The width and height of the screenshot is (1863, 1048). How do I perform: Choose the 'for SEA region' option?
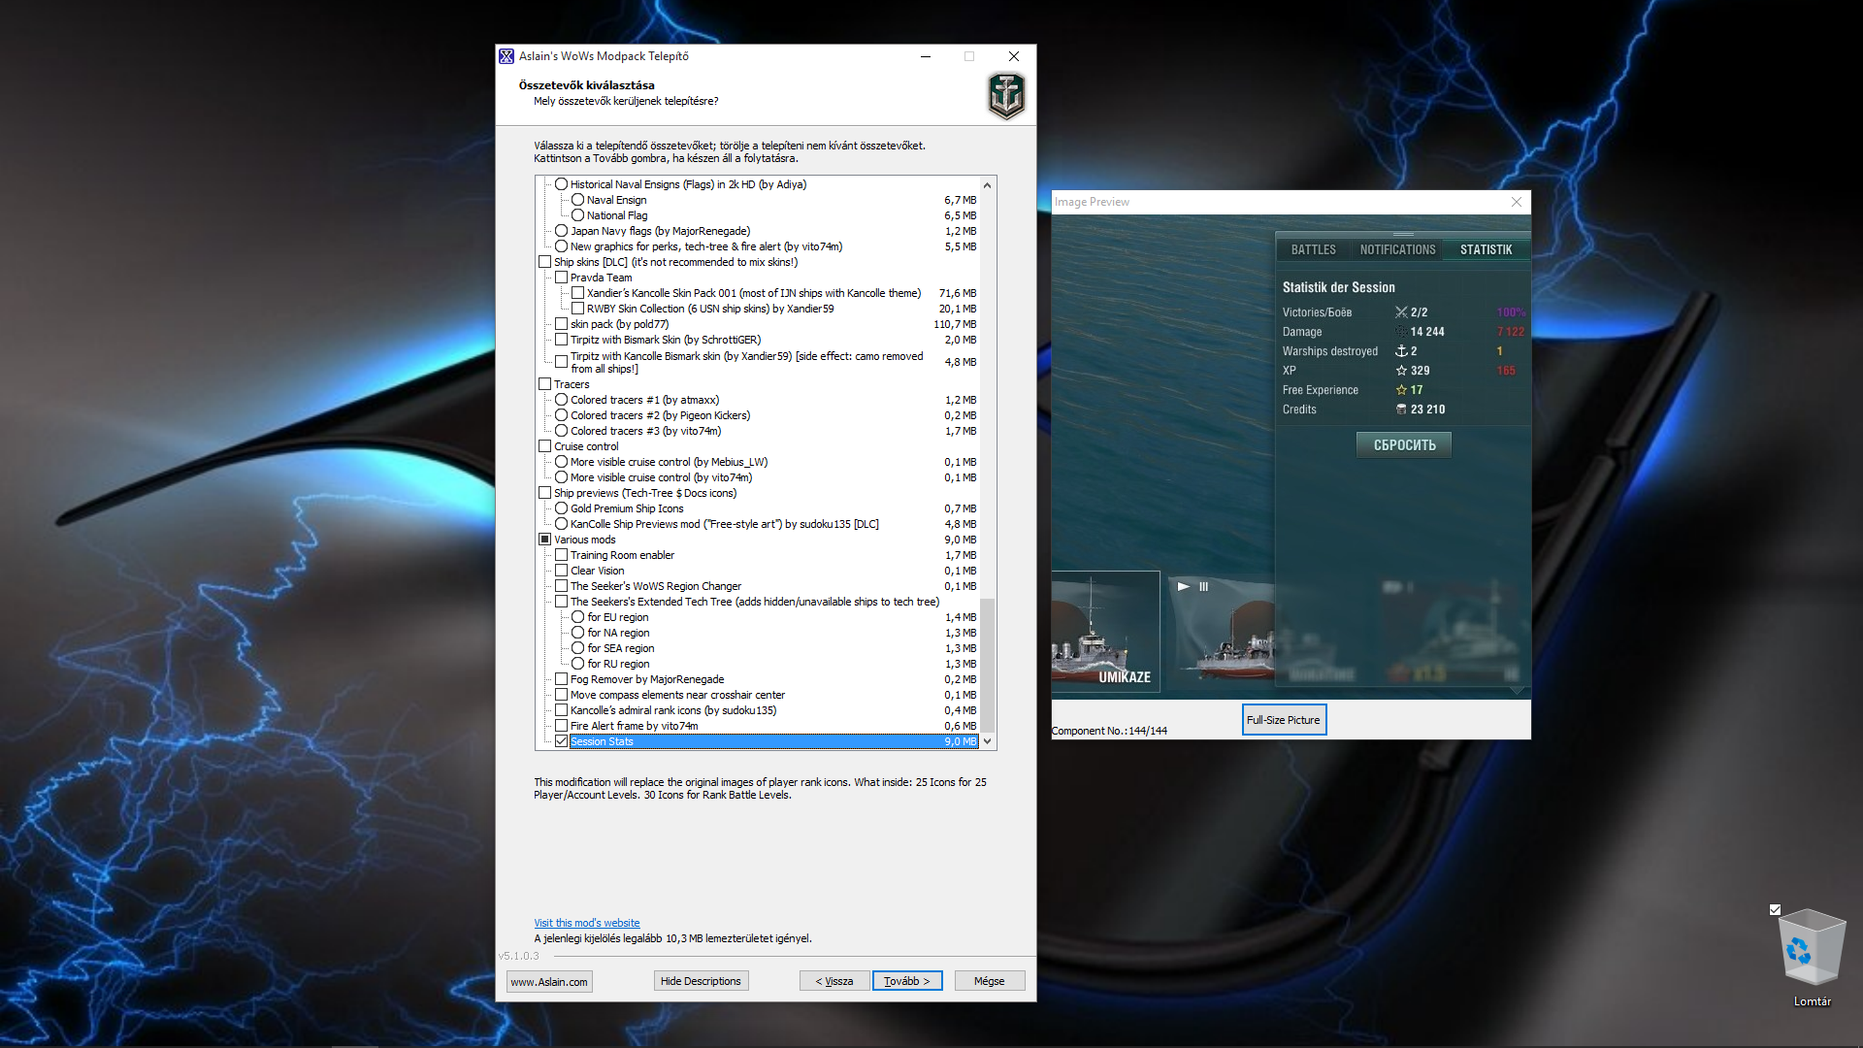point(577,648)
